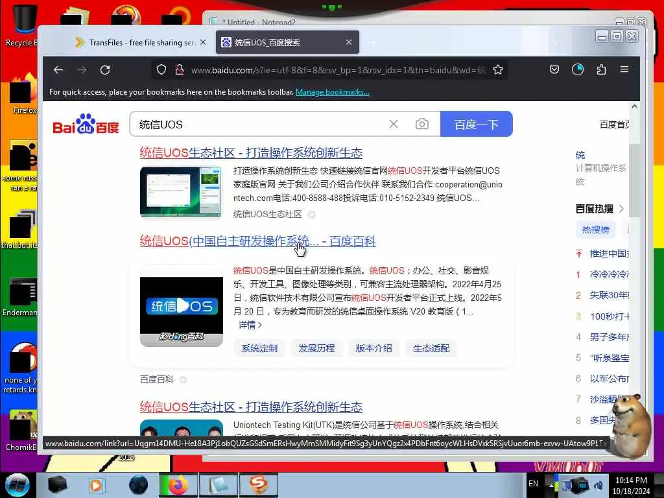Open the media player taskbar icon
Viewport: 664px width, 498px height.
pos(96,485)
